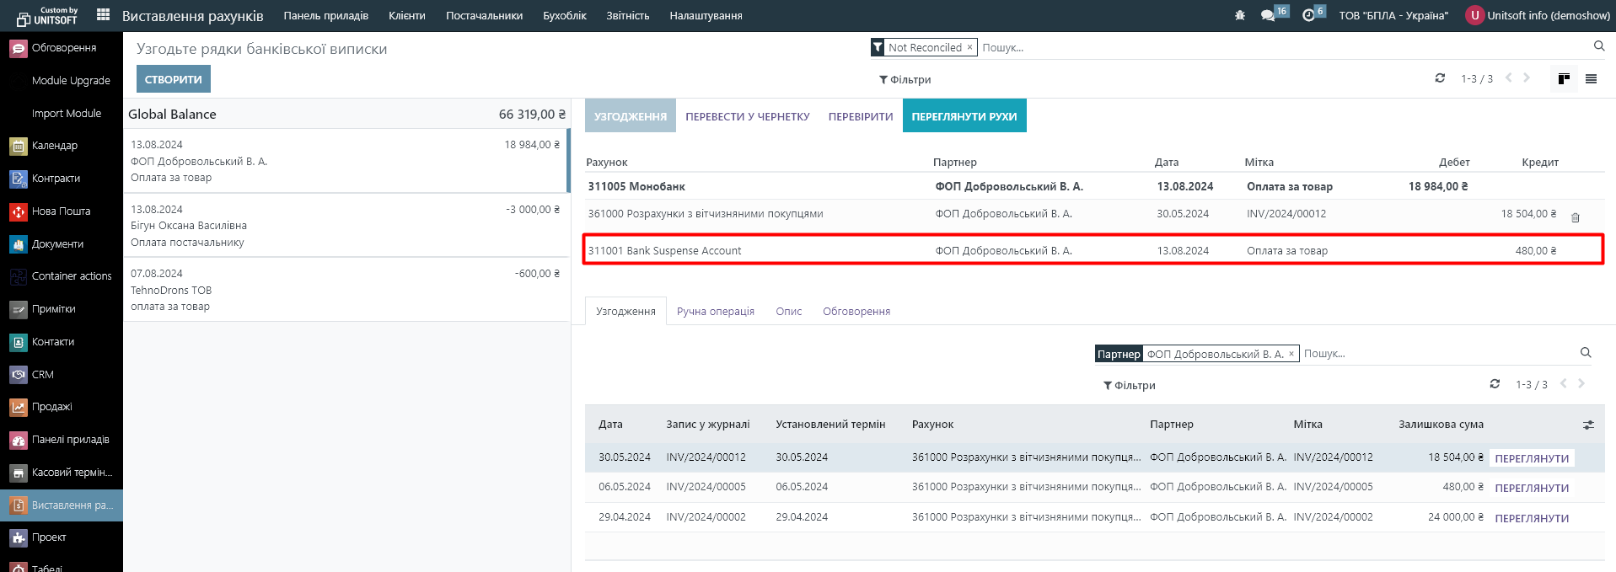Screen dimensions: 1616x572
Task: Click the СТВОРИТИ button
Action: pyautogui.click(x=173, y=79)
